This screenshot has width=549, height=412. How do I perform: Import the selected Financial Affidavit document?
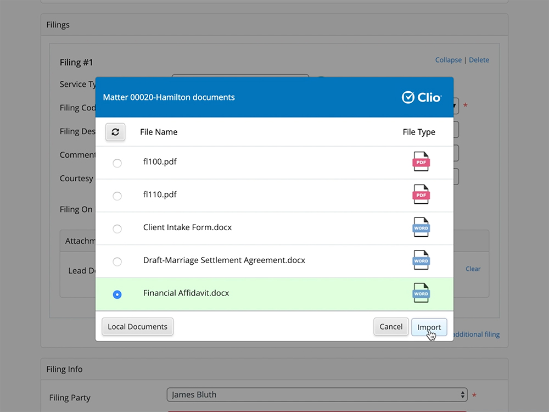429,326
